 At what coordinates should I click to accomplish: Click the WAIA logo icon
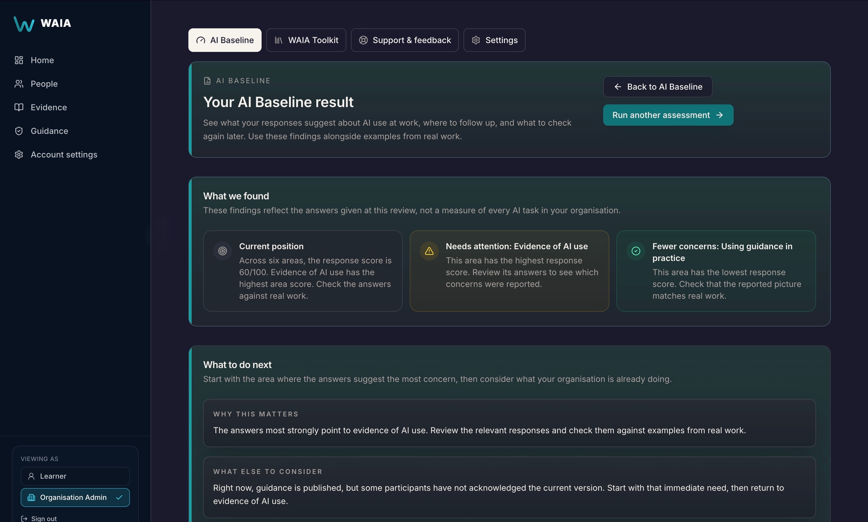[x=24, y=24]
